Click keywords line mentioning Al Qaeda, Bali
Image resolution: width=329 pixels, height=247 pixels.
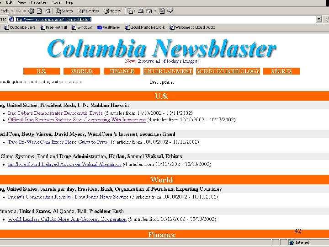[62, 211]
